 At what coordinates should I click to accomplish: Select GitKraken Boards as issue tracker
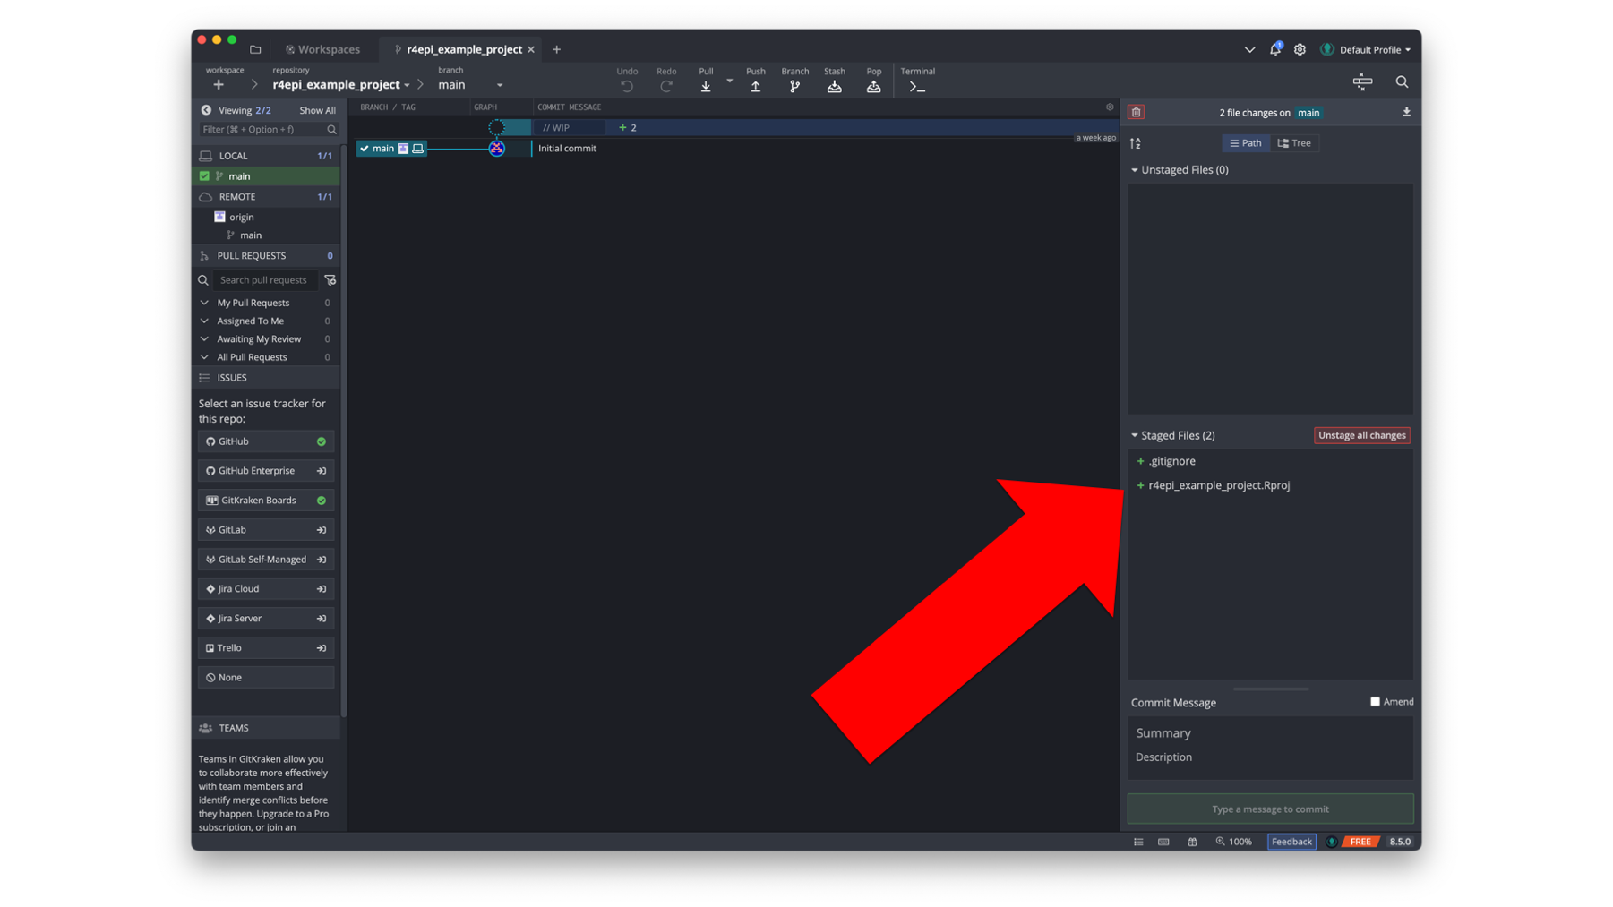(266, 501)
